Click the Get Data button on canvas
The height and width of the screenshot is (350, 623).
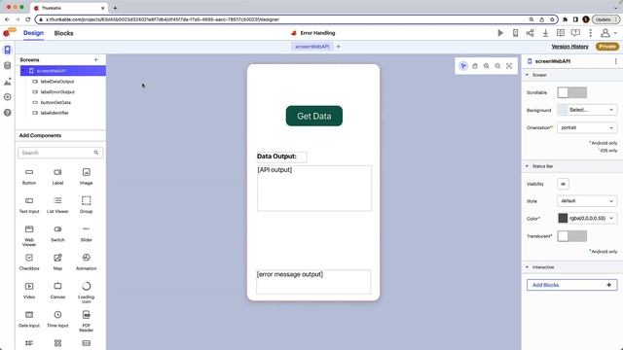[x=313, y=116]
